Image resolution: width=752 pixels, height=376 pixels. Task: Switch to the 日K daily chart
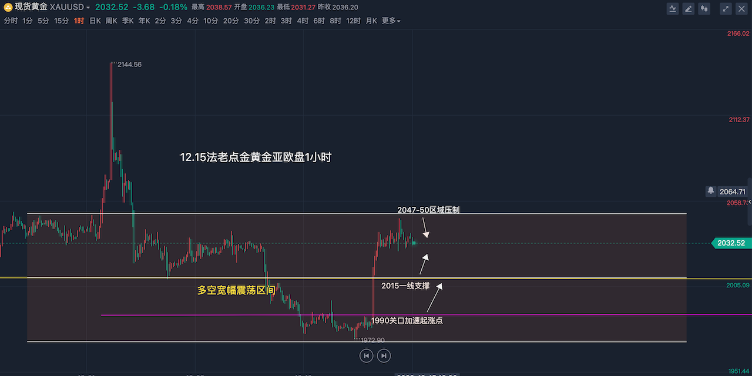coord(95,21)
